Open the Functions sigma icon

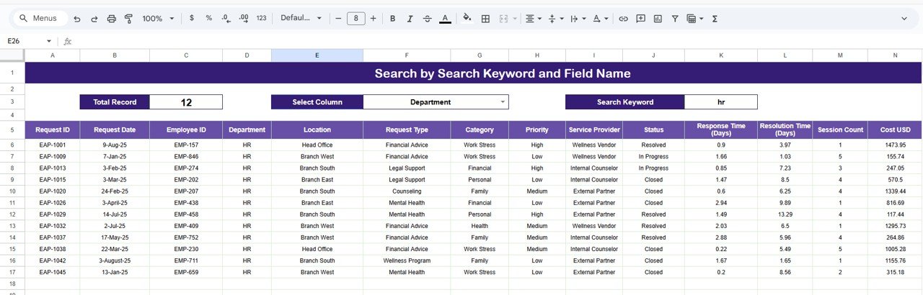coord(715,19)
